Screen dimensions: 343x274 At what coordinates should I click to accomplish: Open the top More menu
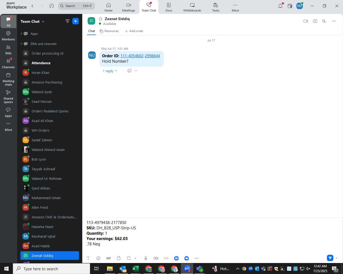[x=235, y=7]
